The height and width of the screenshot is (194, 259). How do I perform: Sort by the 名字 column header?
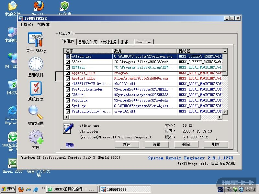(88, 51)
